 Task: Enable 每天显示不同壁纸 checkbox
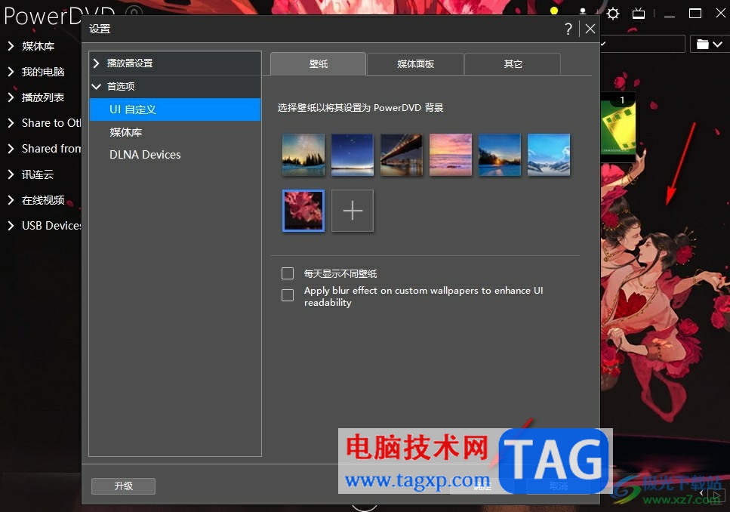(x=288, y=273)
